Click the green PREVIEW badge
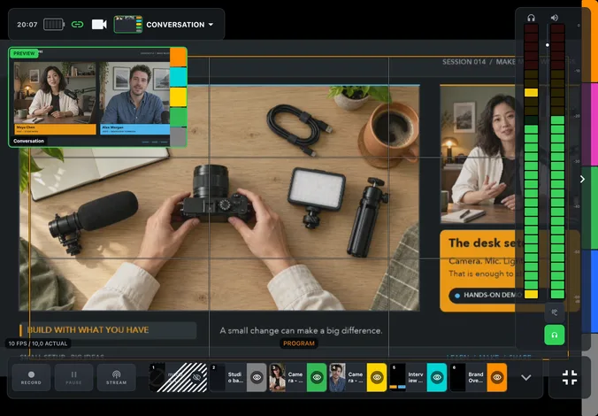The height and width of the screenshot is (416, 598). (x=24, y=53)
